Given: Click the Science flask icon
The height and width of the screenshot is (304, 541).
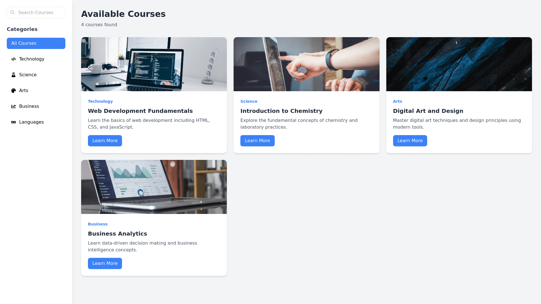Looking at the screenshot, I should tap(14, 75).
